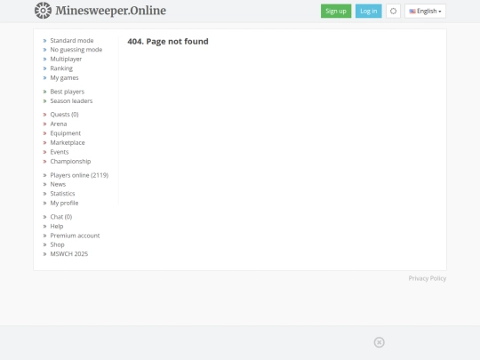Open the News page

tap(58, 184)
